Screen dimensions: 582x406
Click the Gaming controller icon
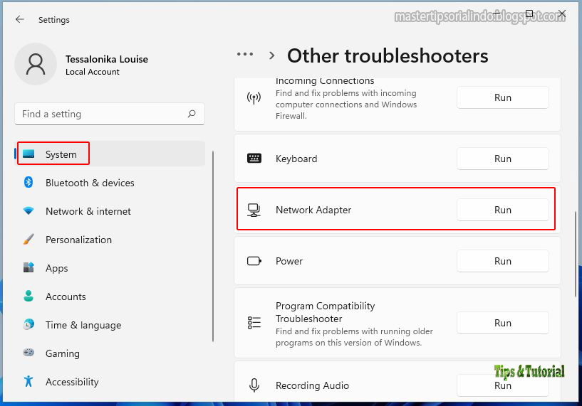pos(28,353)
